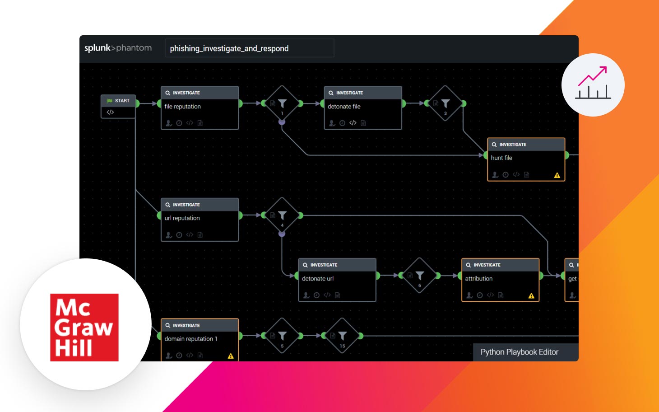Click the person icon in detonate url block
The image size is (659, 412).
click(x=306, y=295)
